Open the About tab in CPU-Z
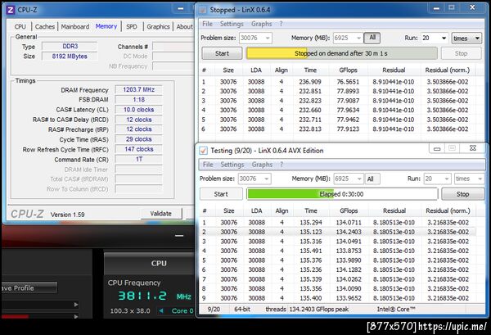 [184, 27]
